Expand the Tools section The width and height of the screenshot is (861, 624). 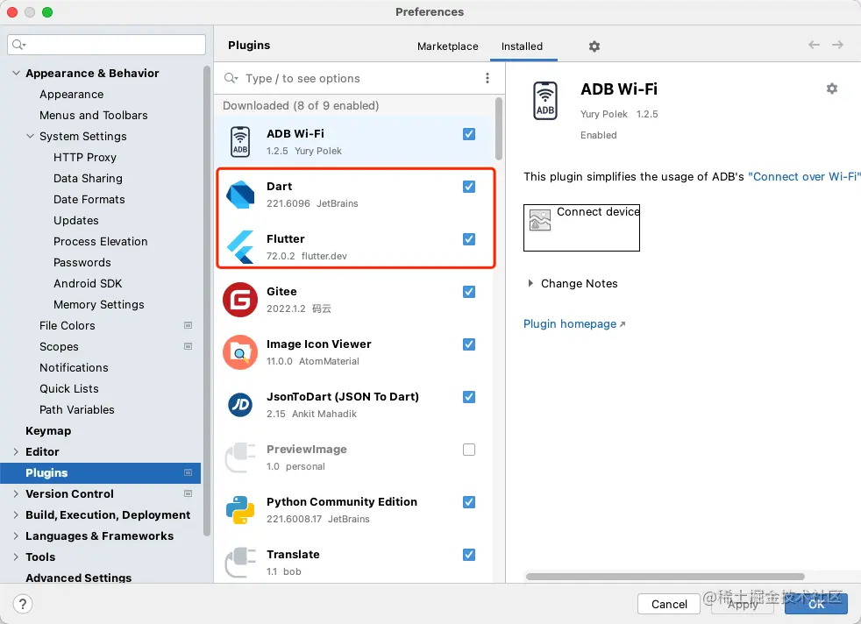(16, 557)
